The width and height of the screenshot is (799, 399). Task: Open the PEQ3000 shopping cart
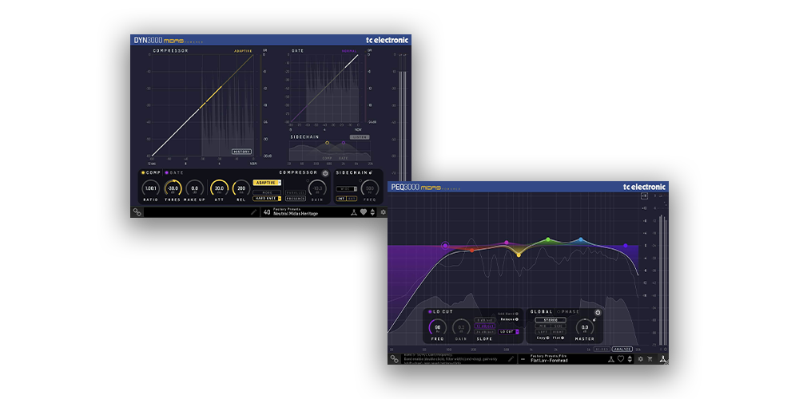pos(650,359)
